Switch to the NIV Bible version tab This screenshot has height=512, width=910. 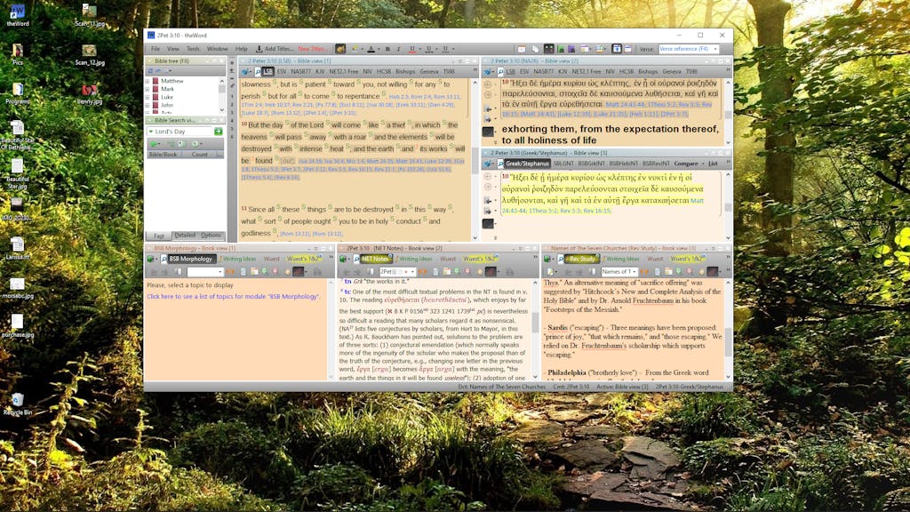[x=367, y=71]
